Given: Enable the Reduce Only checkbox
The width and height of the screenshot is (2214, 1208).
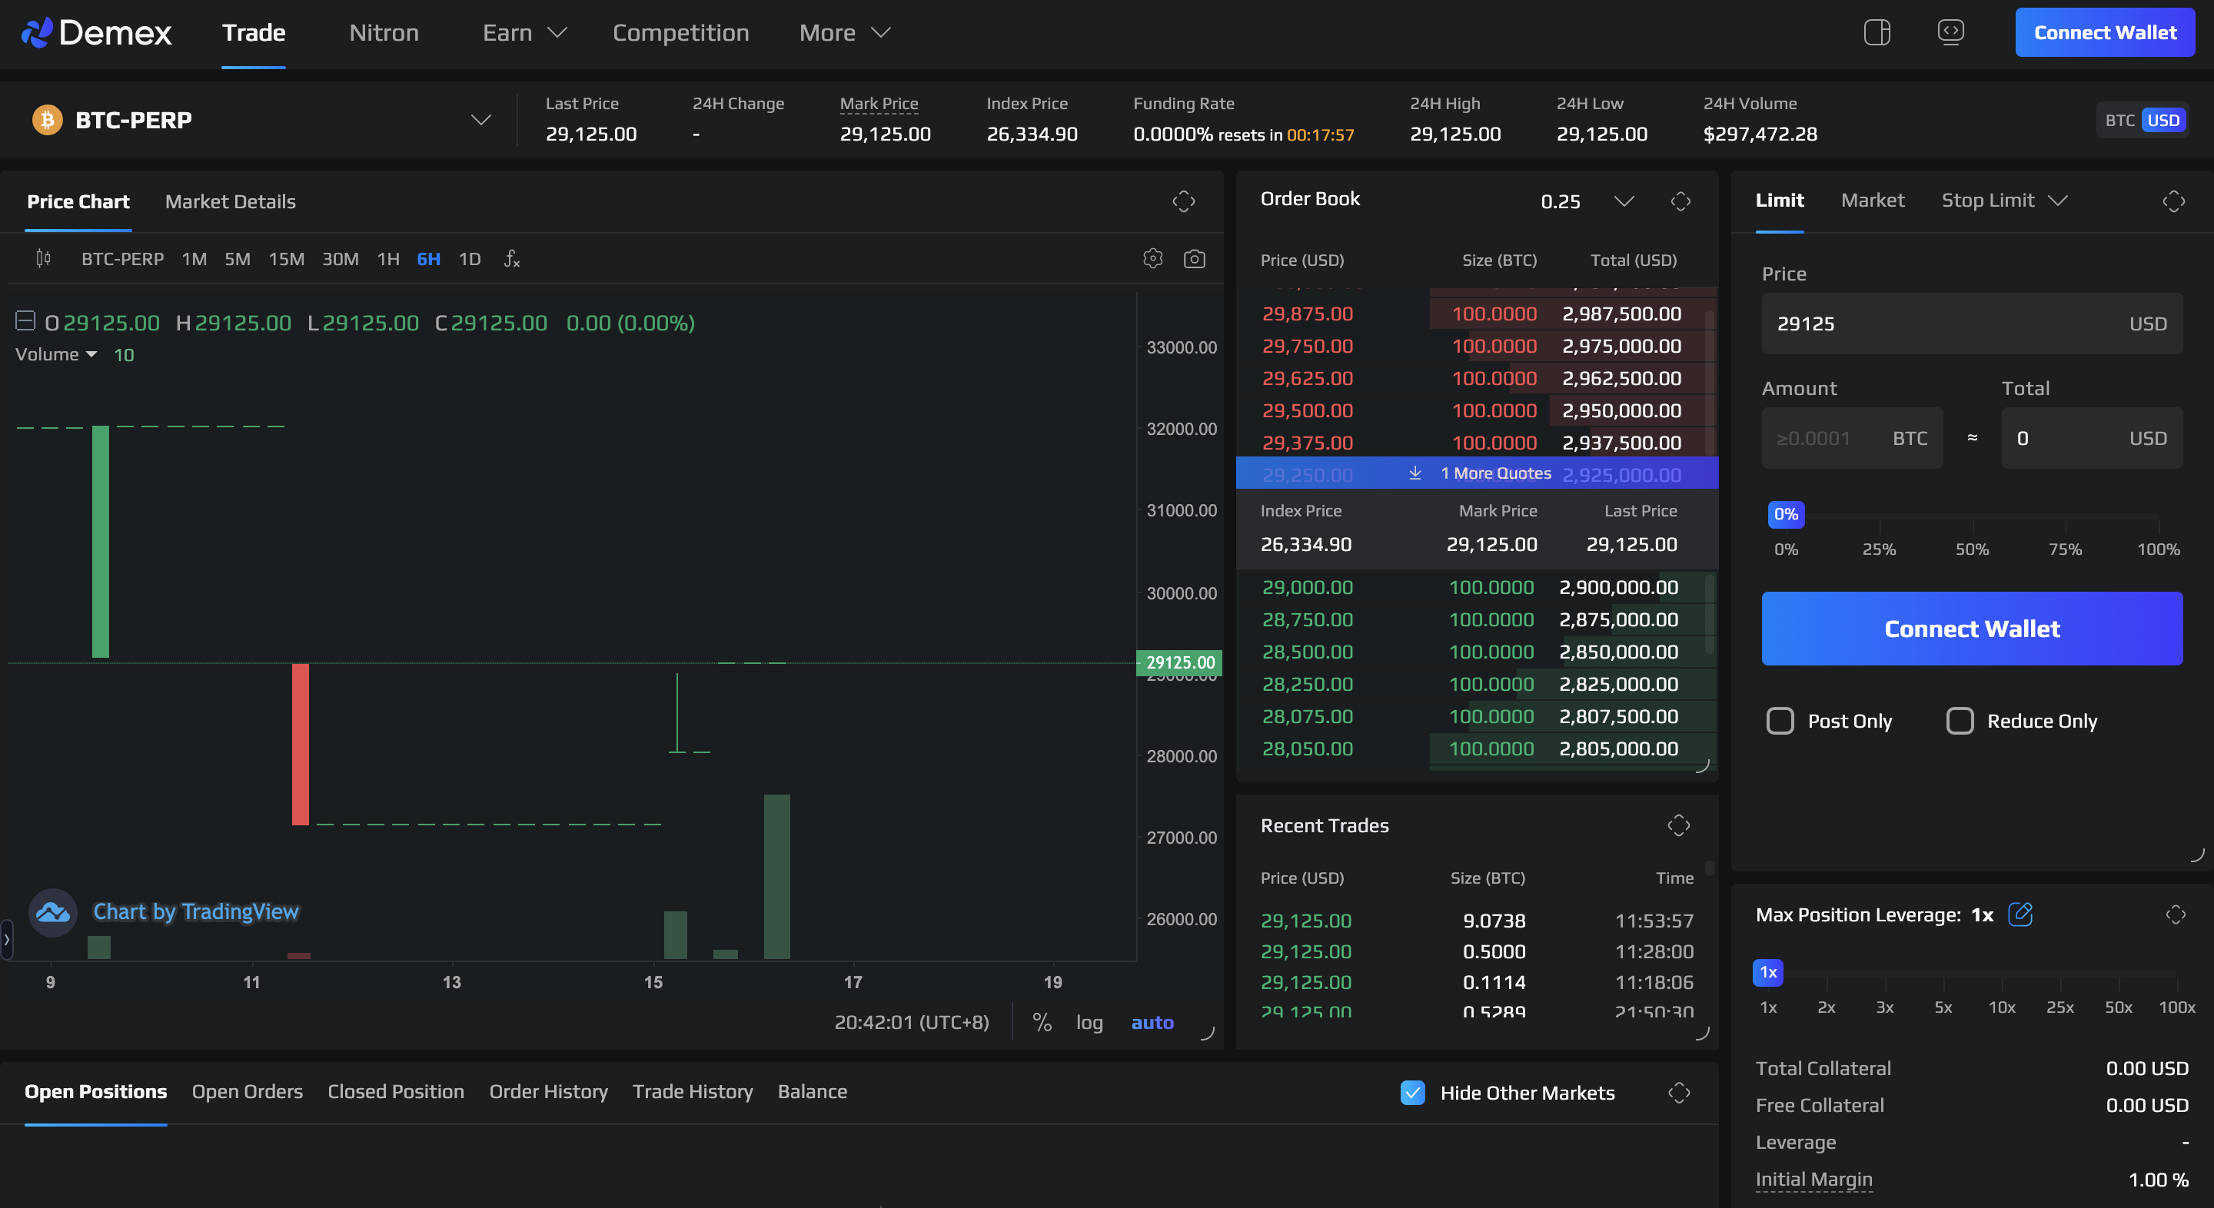Looking at the screenshot, I should (1960, 720).
